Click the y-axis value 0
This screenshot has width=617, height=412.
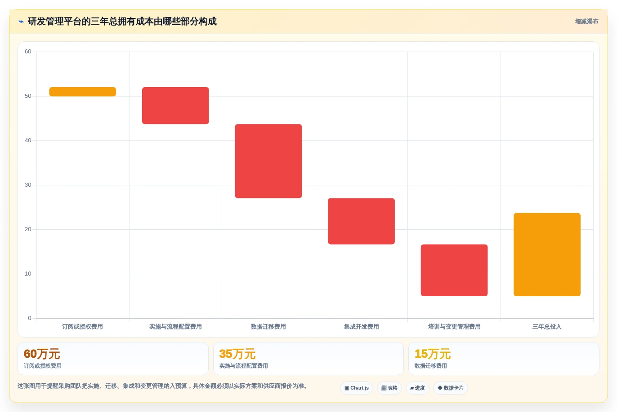click(x=30, y=318)
